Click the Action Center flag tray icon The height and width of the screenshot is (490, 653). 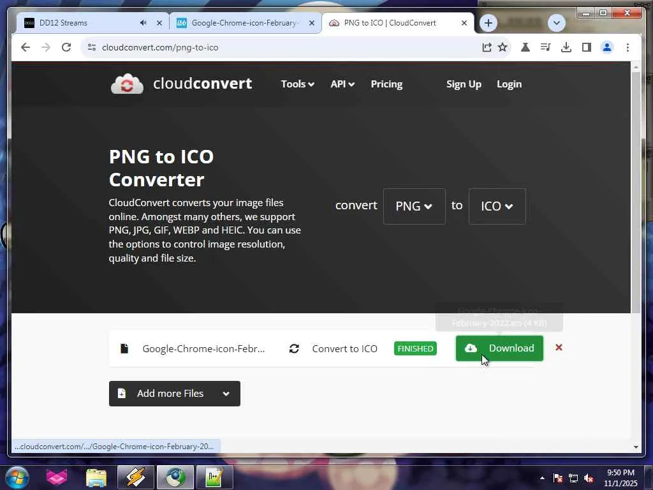[x=558, y=478]
